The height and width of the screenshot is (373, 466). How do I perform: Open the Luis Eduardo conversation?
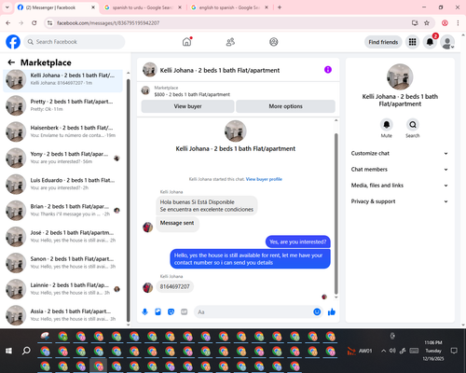(x=62, y=184)
